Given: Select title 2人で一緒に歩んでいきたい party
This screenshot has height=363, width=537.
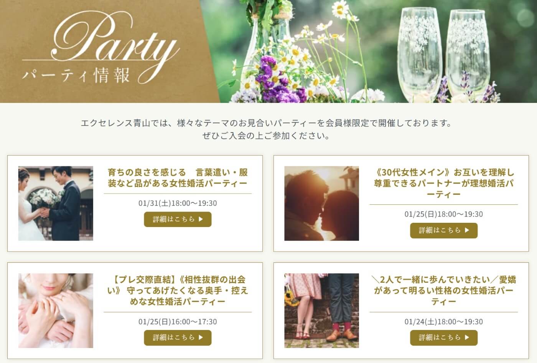Looking at the screenshot, I should tap(444, 290).
